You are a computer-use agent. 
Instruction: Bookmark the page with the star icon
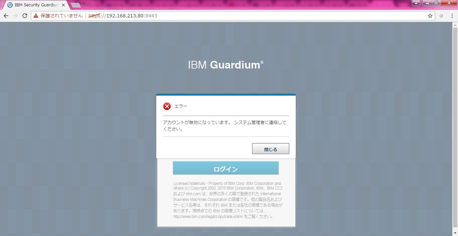click(x=430, y=16)
